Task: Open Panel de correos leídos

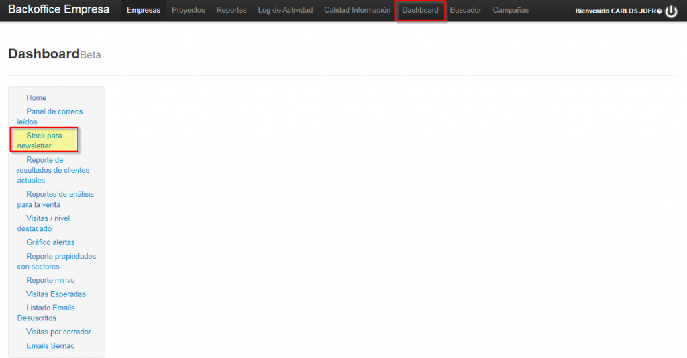Action: tap(54, 111)
